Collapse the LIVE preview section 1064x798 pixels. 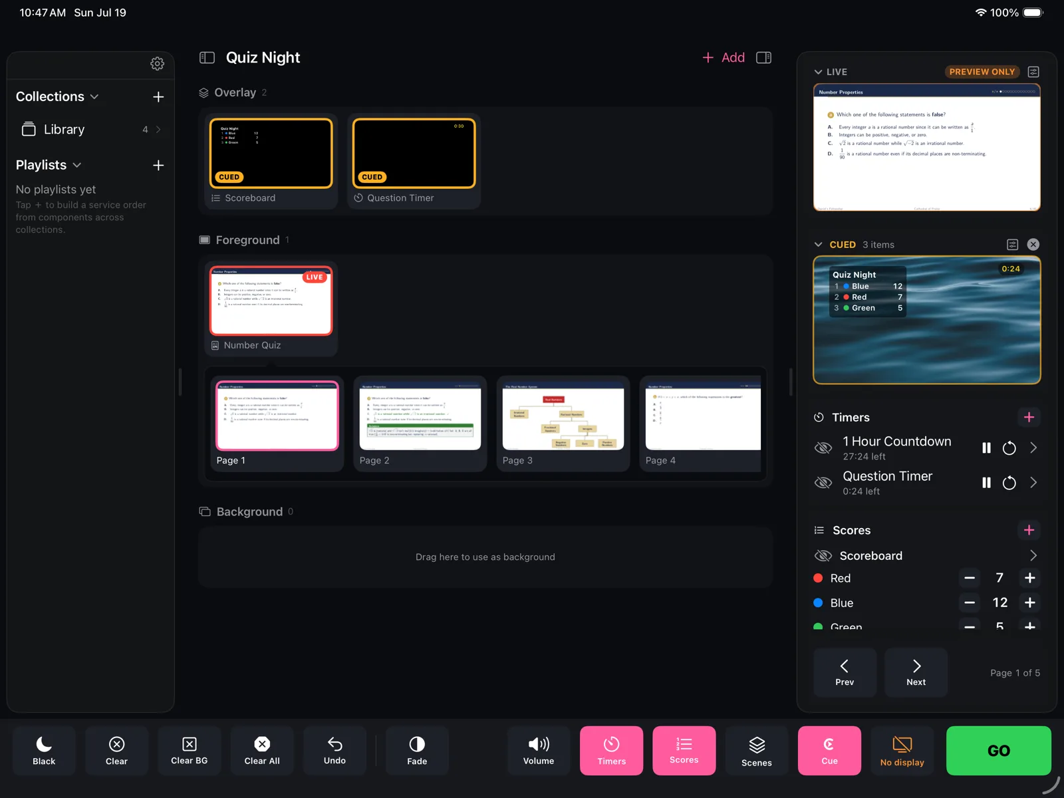pos(818,72)
